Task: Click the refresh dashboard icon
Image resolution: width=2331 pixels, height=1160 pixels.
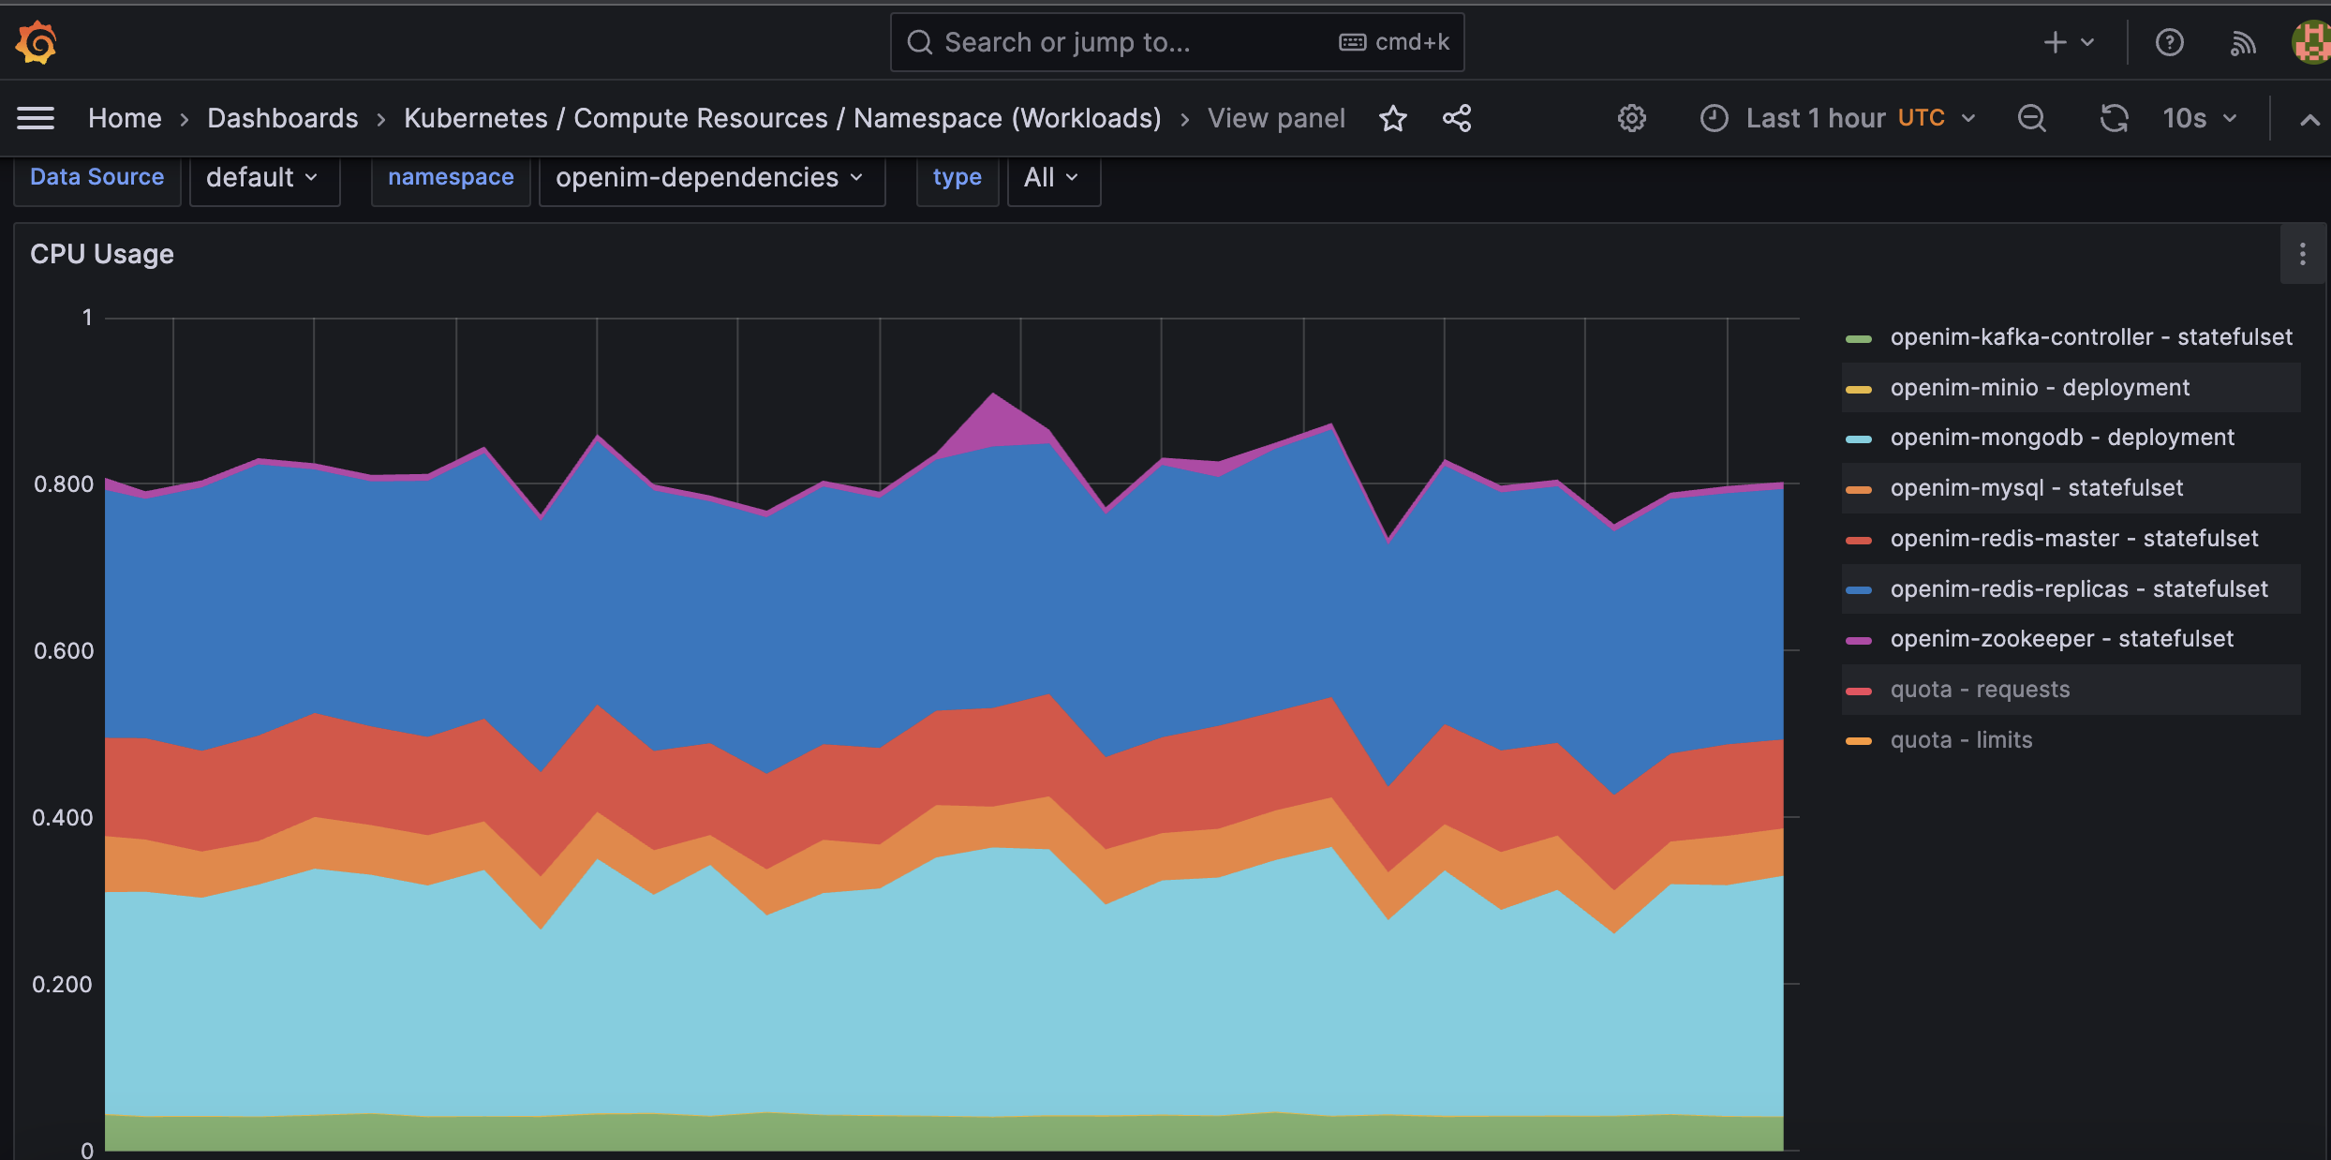Action: (2114, 118)
